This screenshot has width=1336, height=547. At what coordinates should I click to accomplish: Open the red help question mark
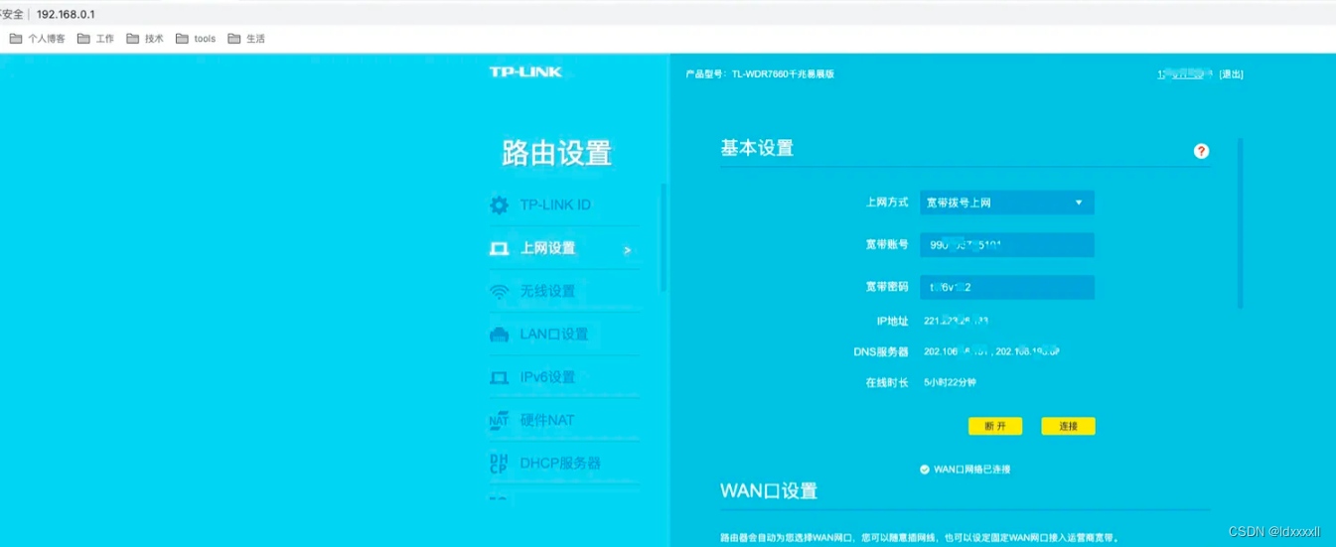[x=1201, y=151]
